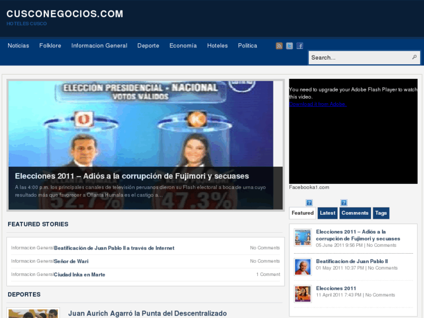424x318 pixels.
Task: Click No Comments beside Señor de Wari
Action: (x=265, y=261)
